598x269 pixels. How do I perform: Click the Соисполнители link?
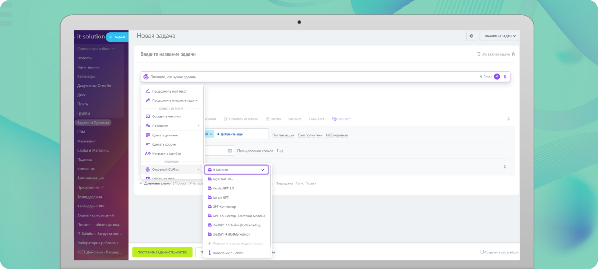tap(310, 135)
